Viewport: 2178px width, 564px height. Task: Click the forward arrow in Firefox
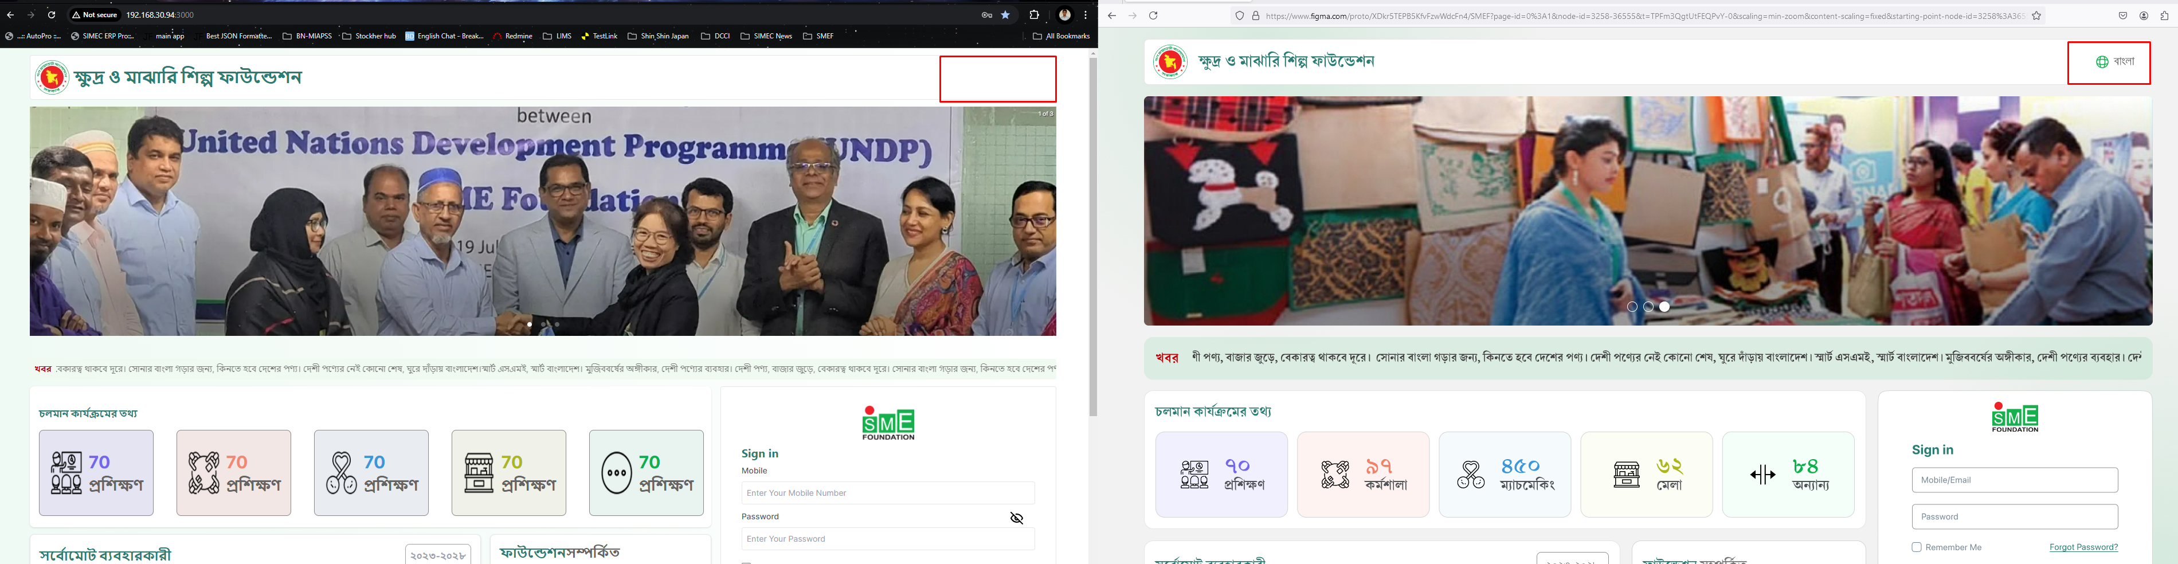[x=1133, y=16]
